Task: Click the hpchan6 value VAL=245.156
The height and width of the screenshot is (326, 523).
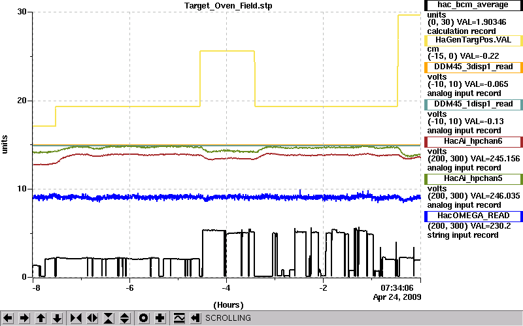Action: click(x=495, y=159)
